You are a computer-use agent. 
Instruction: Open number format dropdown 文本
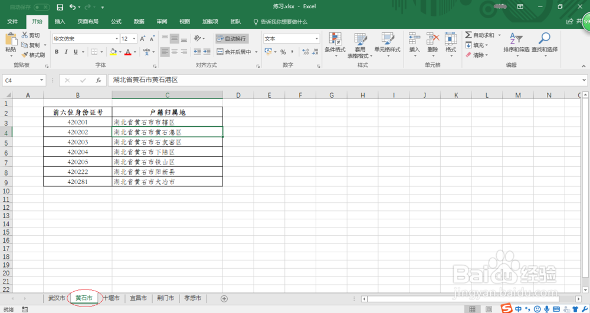316,39
